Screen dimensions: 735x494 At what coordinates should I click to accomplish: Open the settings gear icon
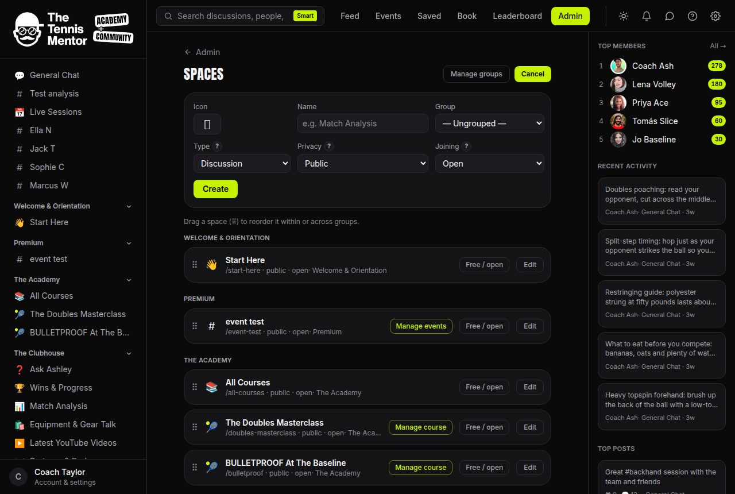coord(715,16)
